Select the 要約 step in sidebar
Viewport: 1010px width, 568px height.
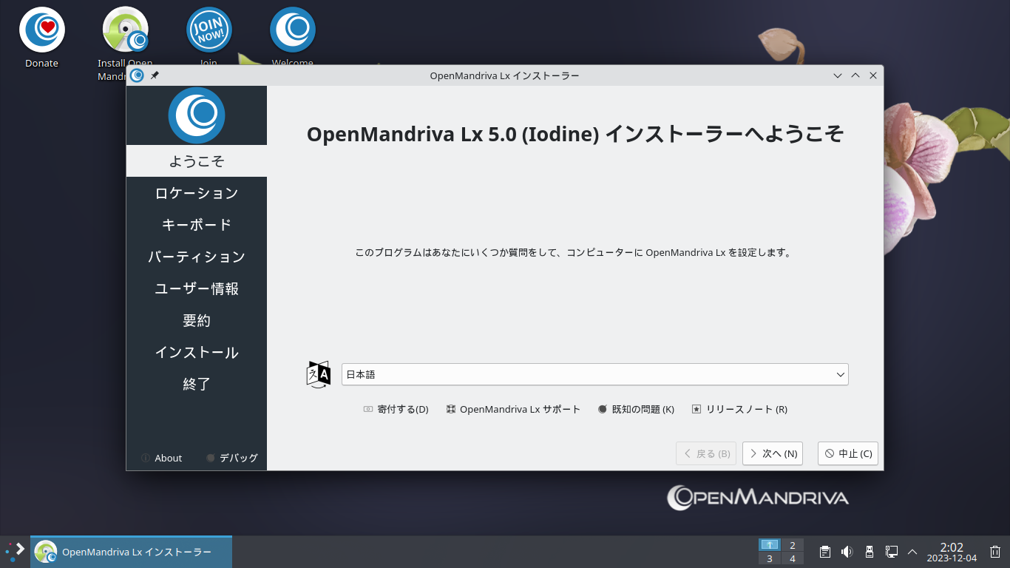tap(197, 320)
